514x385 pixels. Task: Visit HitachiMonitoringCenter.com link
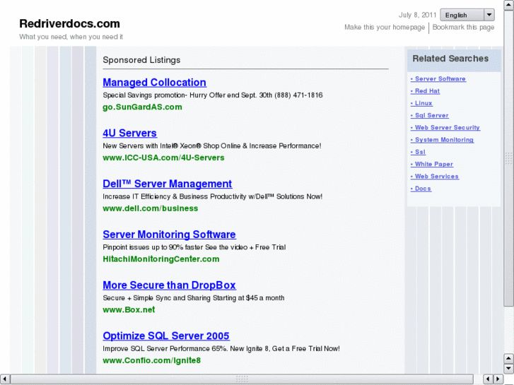point(161,259)
